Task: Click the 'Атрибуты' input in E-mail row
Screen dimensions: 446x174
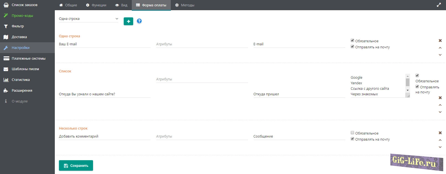Action: tap(202, 44)
